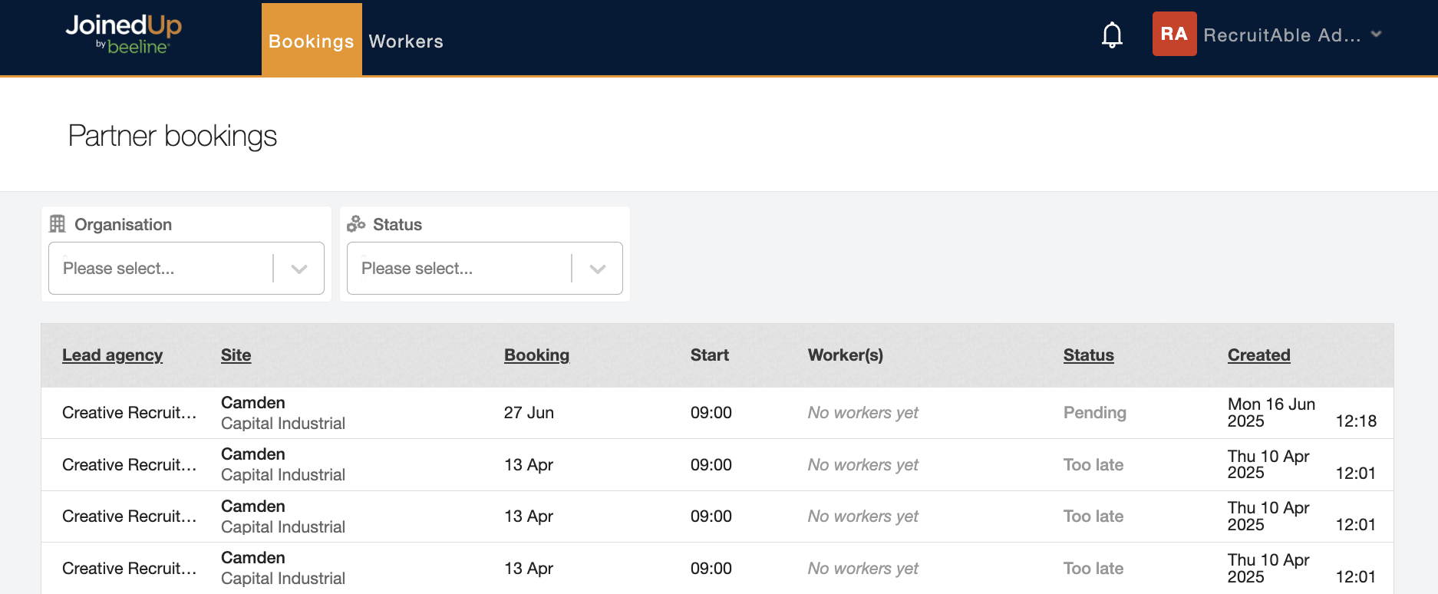Click the Organisation building icon
Screen dimensions: 1438x594
coord(58,224)
